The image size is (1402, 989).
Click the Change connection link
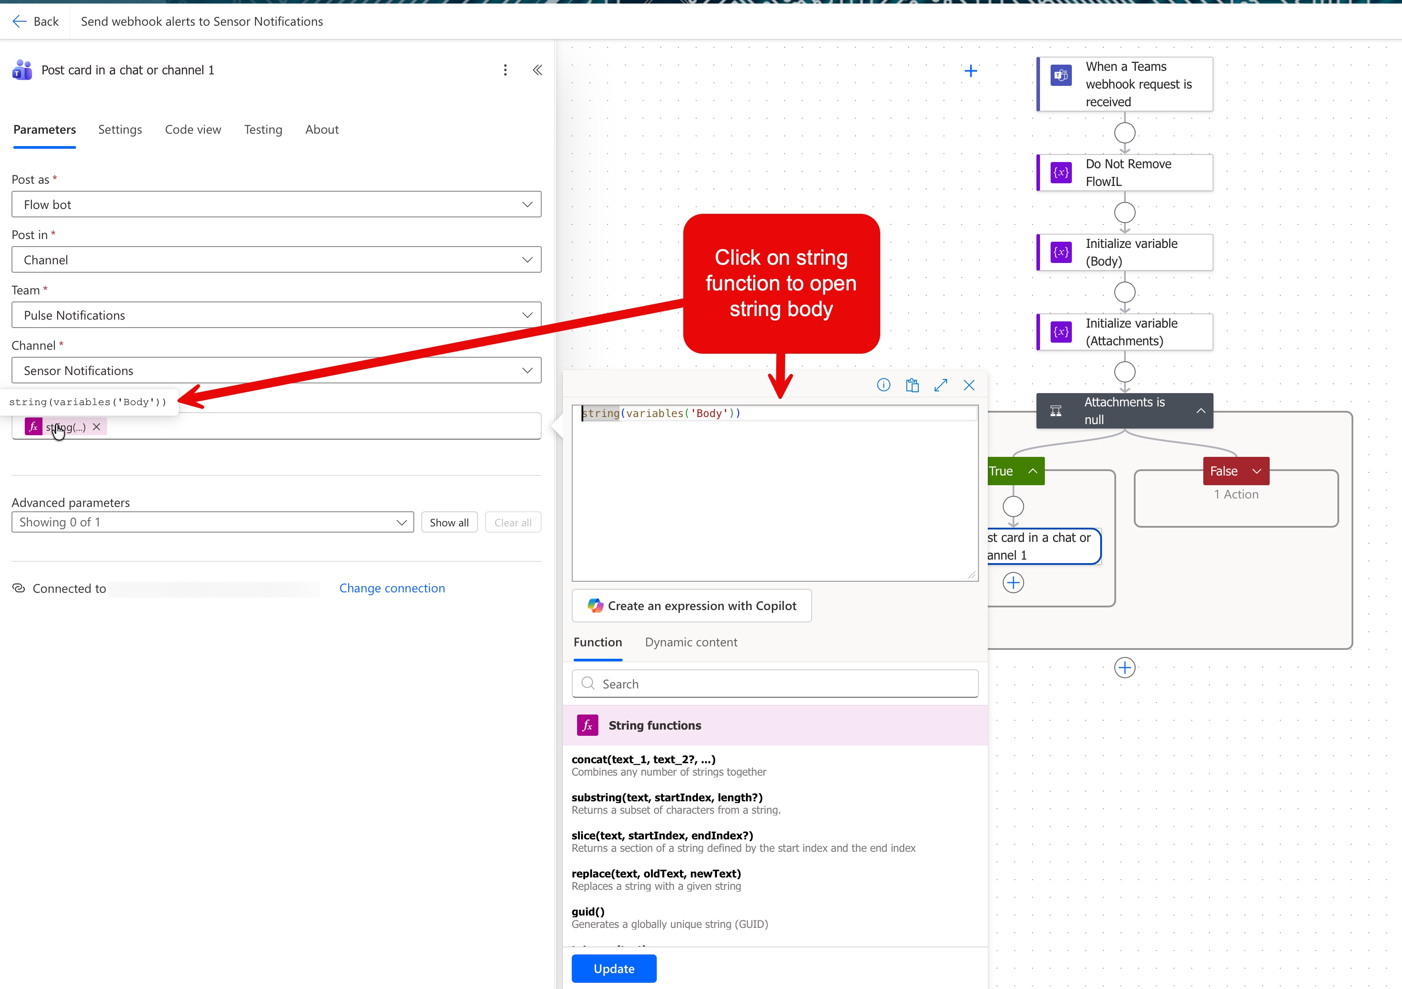[392, 588]
